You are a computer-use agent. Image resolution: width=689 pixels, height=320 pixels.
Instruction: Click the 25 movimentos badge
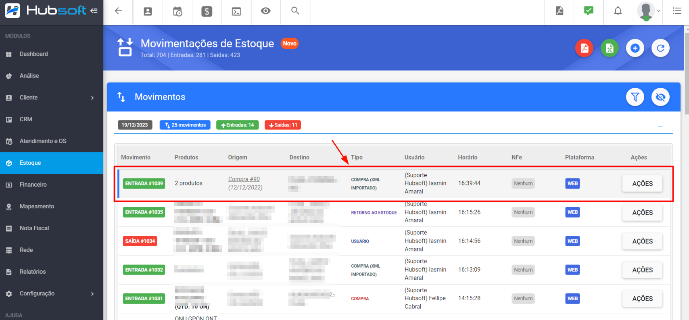coord(185,125)
